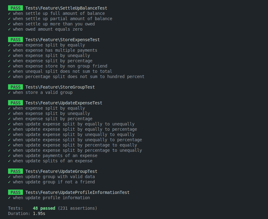Click the PASS badge beside StoreExpenseTest
This screenshot has width=268, height=219.
15,40
